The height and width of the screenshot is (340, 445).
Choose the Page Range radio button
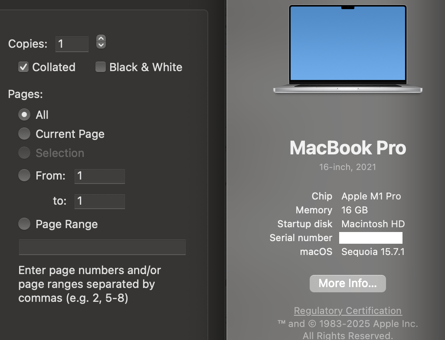click(24, 224)
